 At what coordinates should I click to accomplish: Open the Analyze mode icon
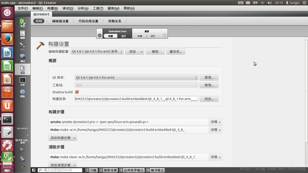coord(22,81)
